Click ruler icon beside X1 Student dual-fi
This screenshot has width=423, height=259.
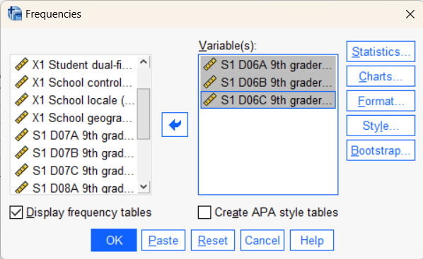click(22, 65)
